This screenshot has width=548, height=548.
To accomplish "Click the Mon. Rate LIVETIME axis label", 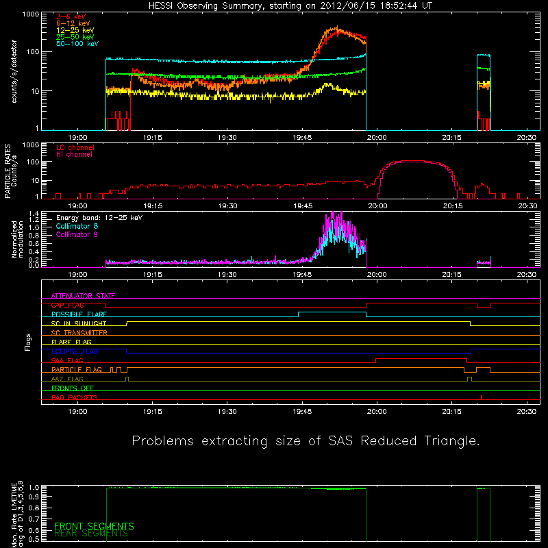I will (x=17, y=514).
